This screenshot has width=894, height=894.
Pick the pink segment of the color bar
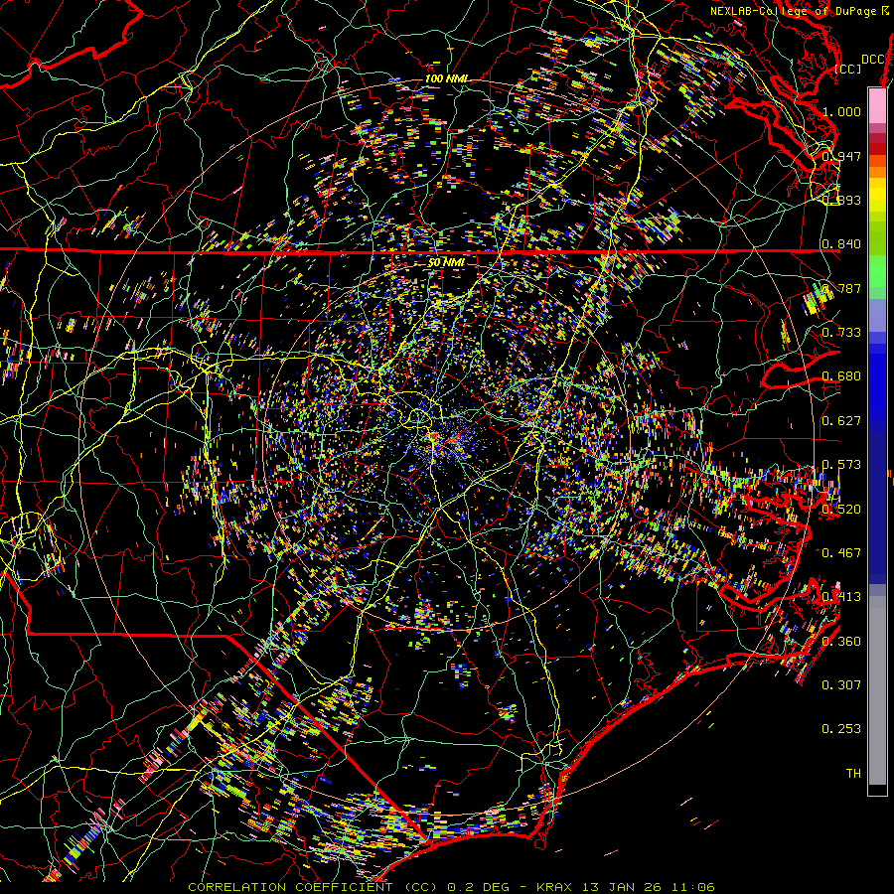point(877,105)
